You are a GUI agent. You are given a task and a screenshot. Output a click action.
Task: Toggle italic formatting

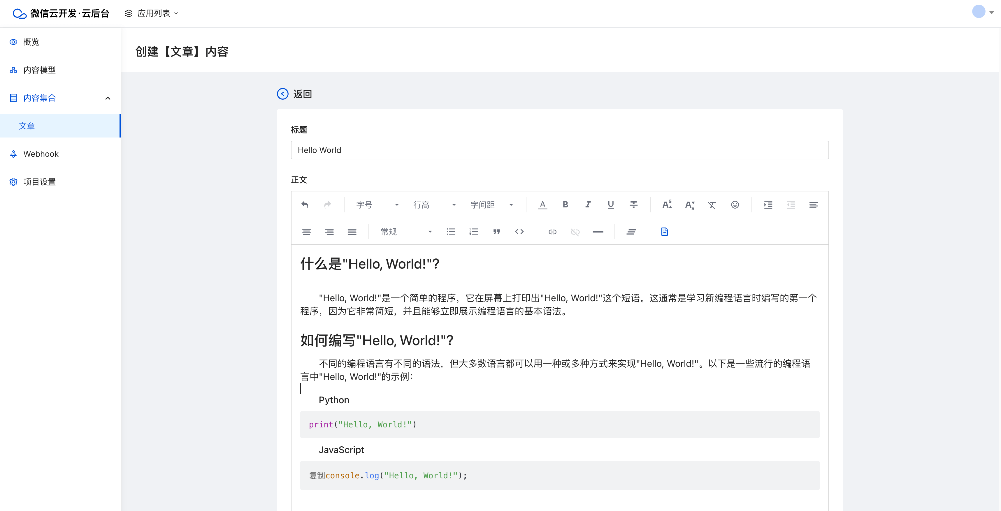(x=588, y=205)
